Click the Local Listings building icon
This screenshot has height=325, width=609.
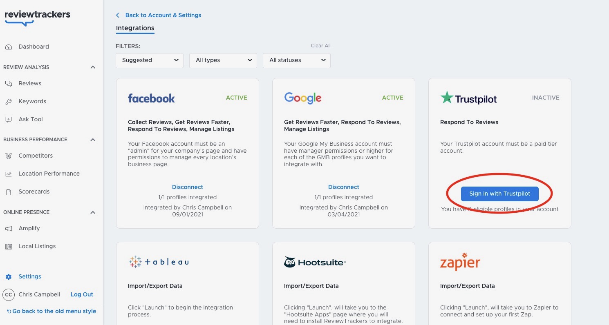9,247
